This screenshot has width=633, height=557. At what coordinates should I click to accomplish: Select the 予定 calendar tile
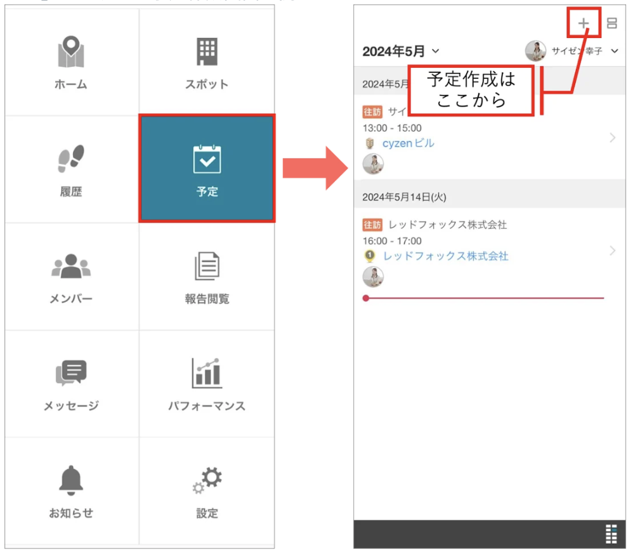207,169
